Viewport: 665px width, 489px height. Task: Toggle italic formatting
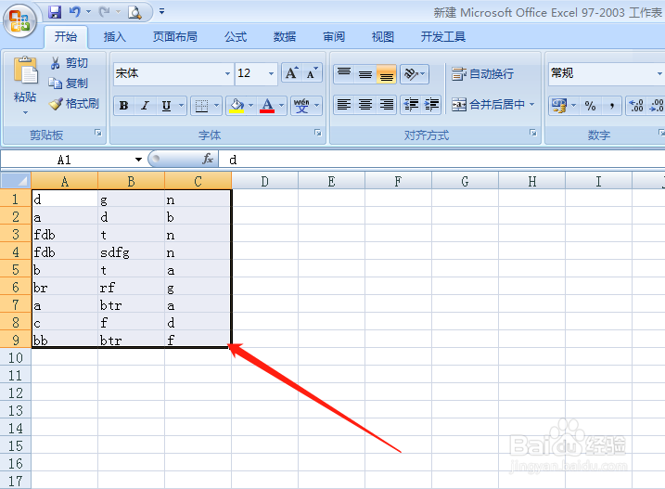coord(145,105)
